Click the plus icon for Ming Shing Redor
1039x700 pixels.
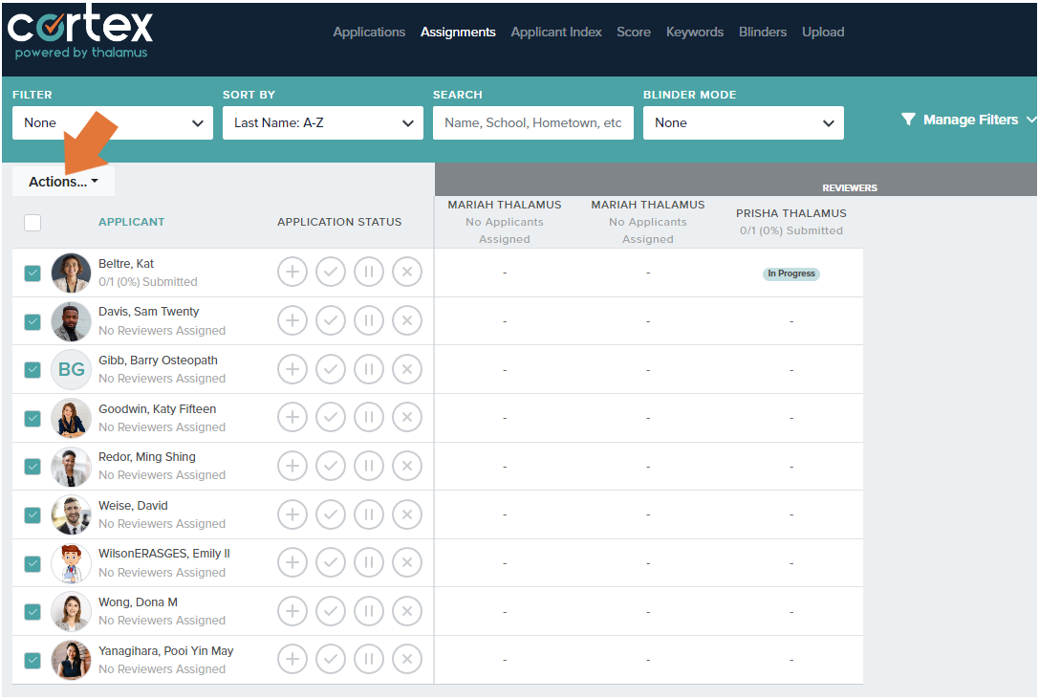click(292, 465)
